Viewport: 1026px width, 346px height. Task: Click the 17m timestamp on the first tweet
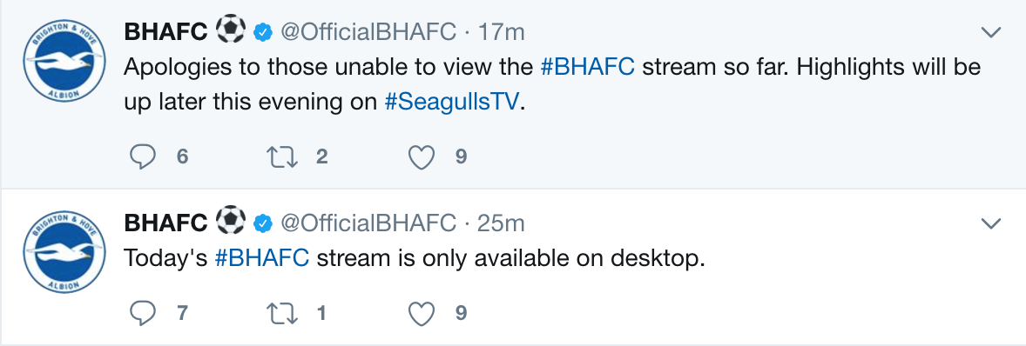[501, 31]
